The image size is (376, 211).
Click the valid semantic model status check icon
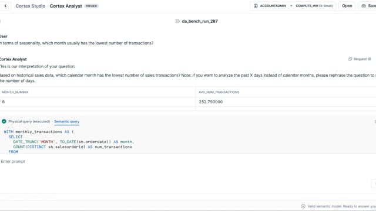point(303,206)
